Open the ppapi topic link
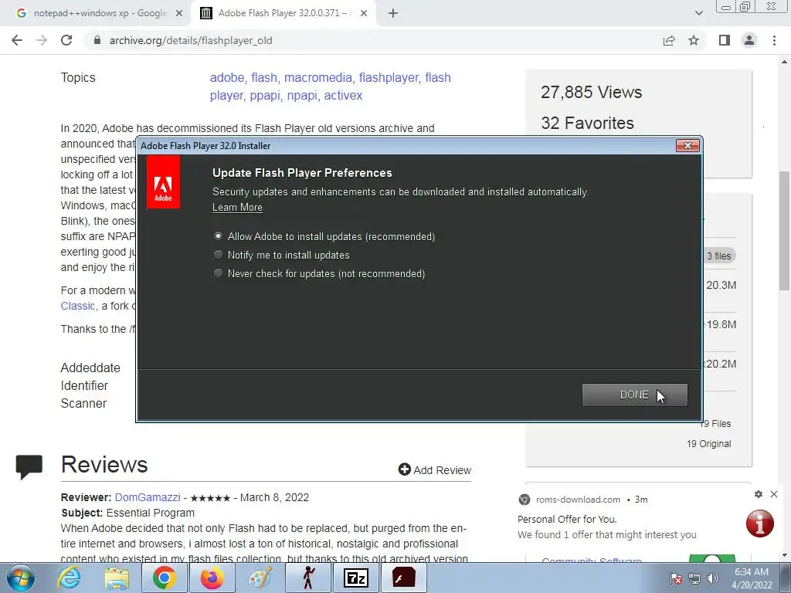 tap(265, 95)
